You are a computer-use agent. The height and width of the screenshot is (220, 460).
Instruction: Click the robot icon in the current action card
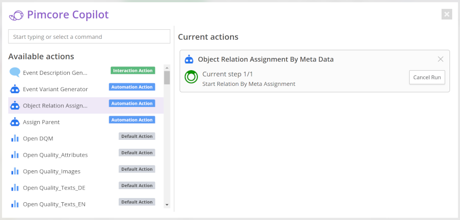189,59
